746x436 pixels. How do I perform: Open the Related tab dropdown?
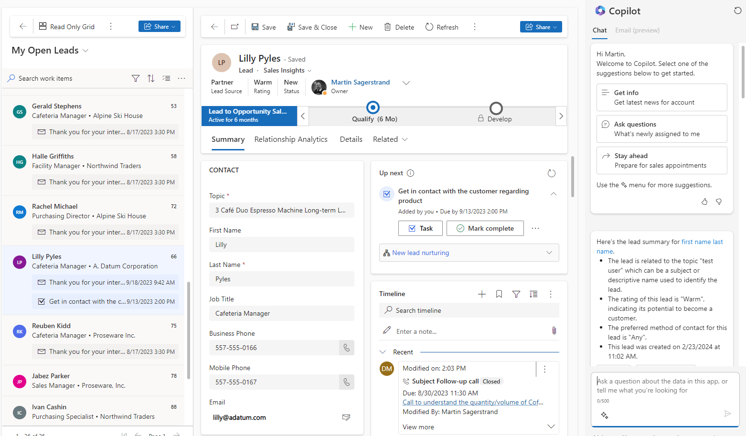click(x=390, y=139)
